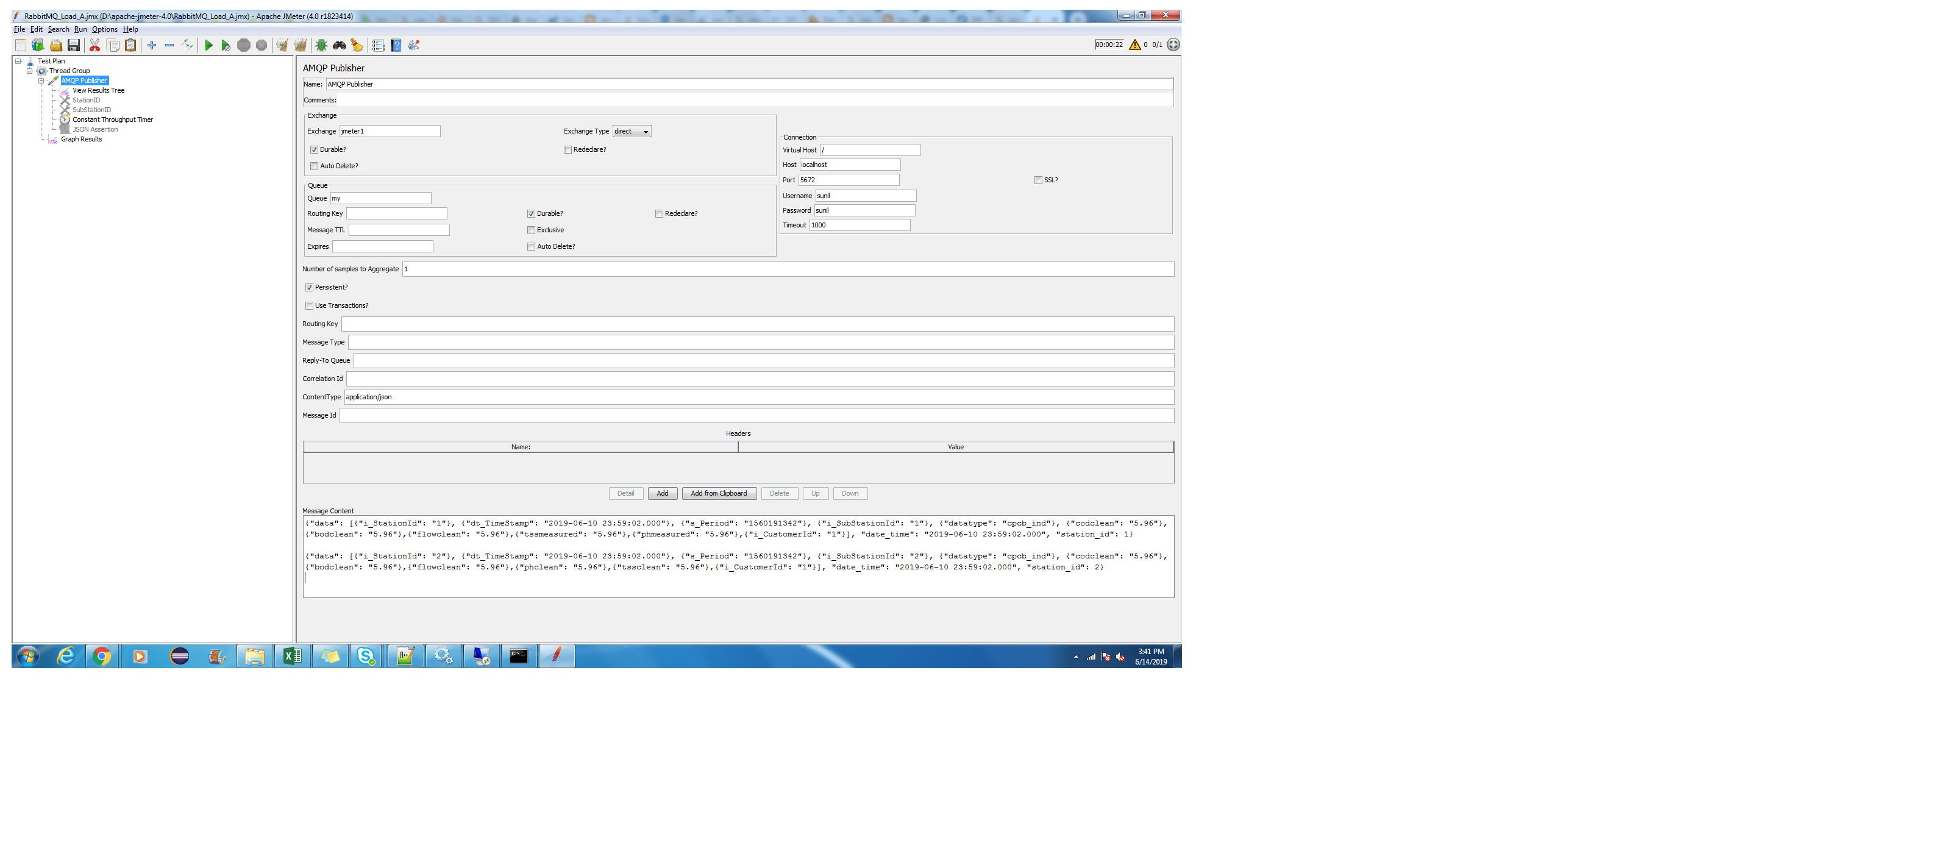Click the Clear results broom icon
The width and height of the screenshot is (1947, 862).
pos(282,45)
